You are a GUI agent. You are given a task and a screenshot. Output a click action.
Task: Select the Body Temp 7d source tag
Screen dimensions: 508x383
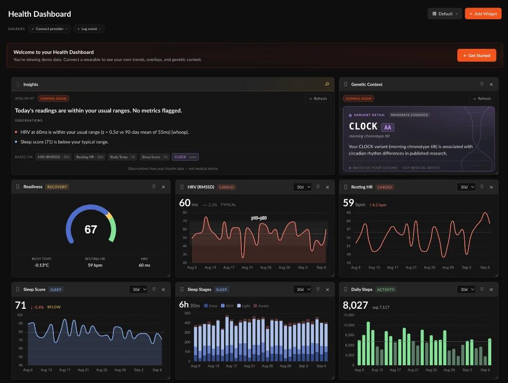[122, 157]
